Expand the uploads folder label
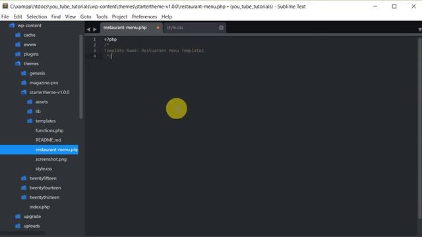Image resolution: width=422 pixels, height=237 pixels. click(32, 226)
